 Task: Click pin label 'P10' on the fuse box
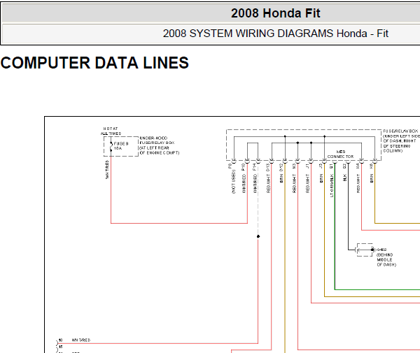[243, 167]
